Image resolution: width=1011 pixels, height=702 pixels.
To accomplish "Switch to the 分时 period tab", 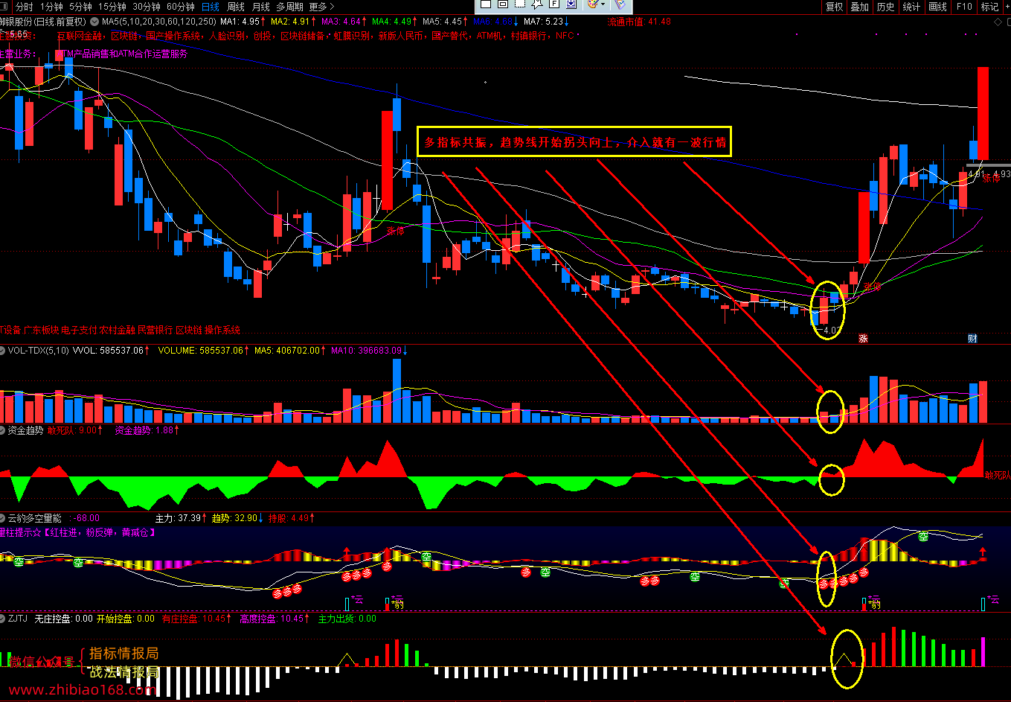I will 25,7.
